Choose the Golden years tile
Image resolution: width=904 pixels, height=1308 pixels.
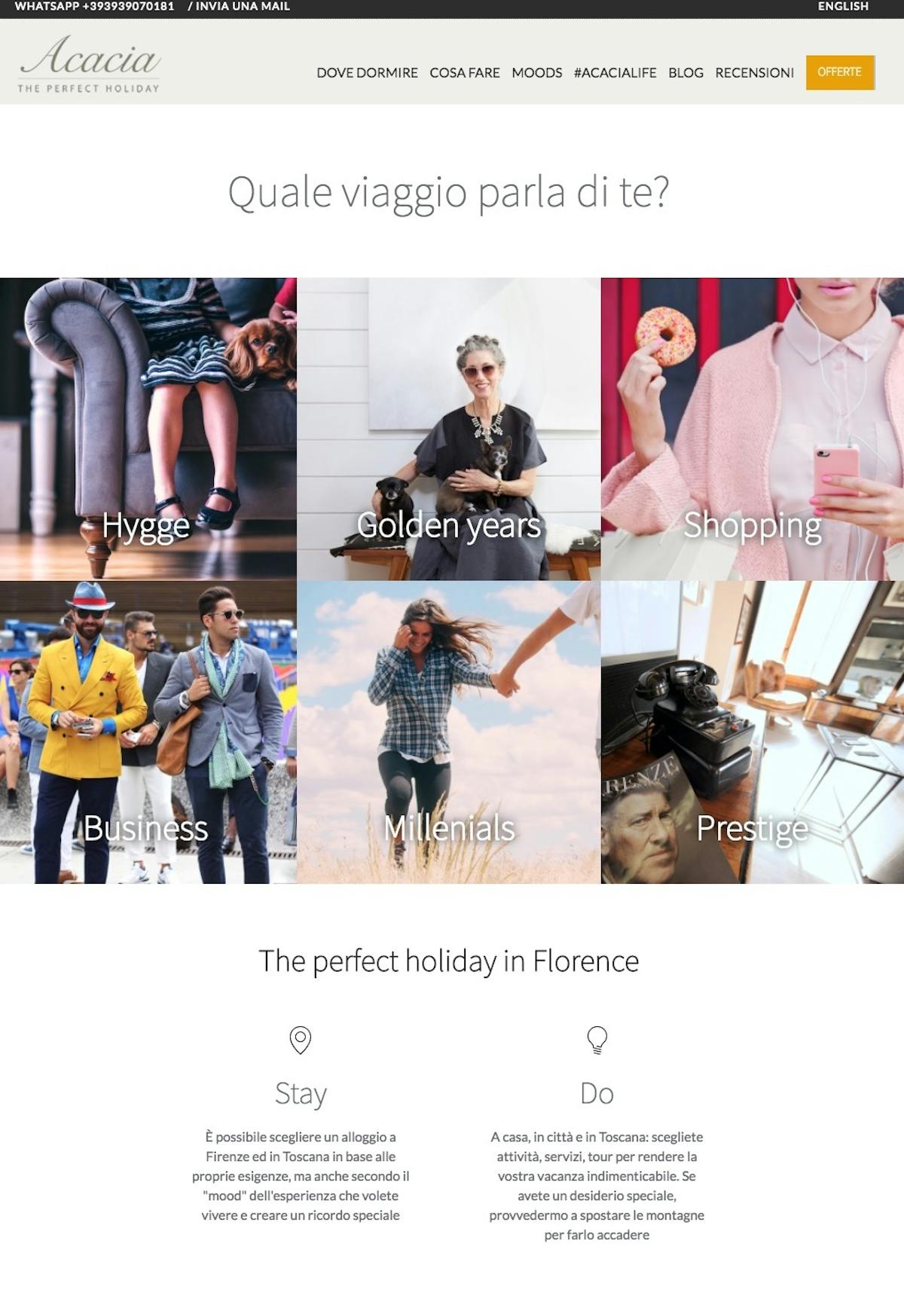point(449,429)
